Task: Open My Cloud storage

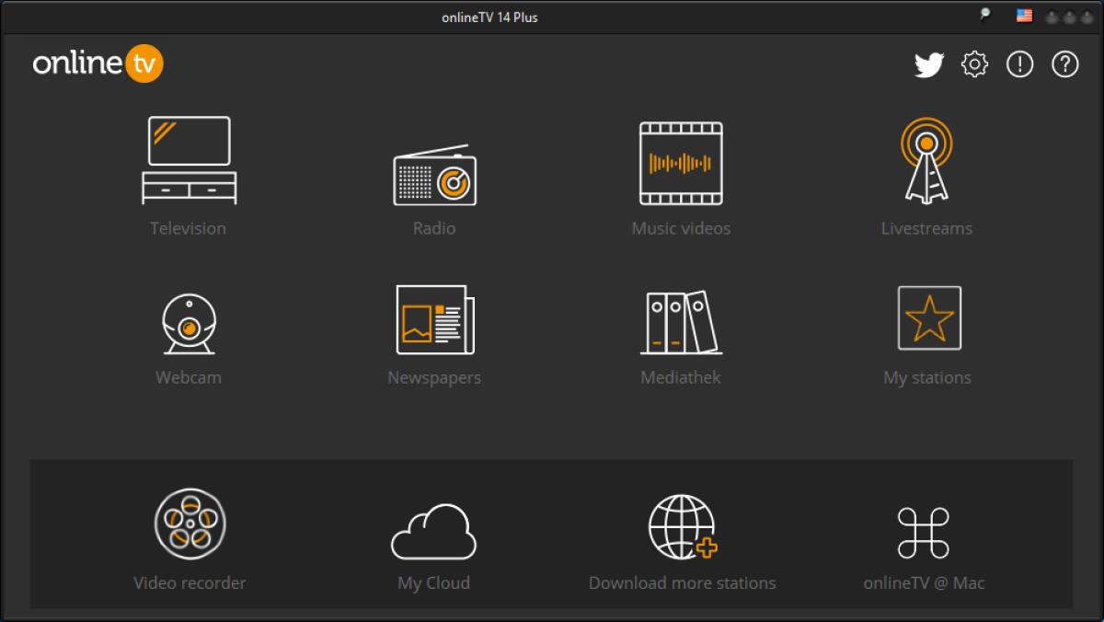Action: [x=433, y=532]
